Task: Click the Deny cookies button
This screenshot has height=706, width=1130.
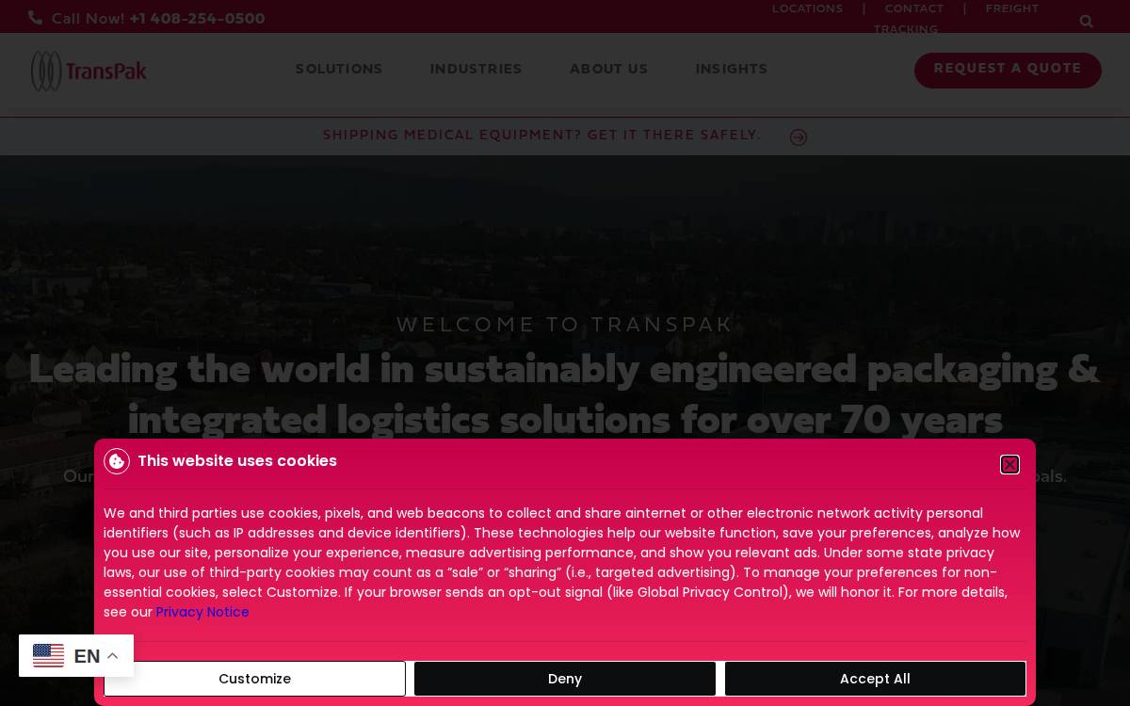Action: click(x=565, y=679)
